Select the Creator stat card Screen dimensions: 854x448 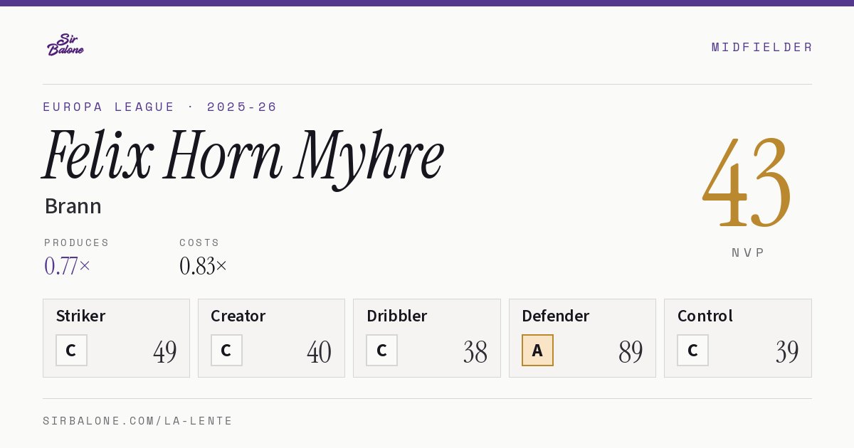tap(271, 338)
